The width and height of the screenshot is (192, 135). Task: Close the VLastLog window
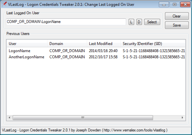[185, 5]
